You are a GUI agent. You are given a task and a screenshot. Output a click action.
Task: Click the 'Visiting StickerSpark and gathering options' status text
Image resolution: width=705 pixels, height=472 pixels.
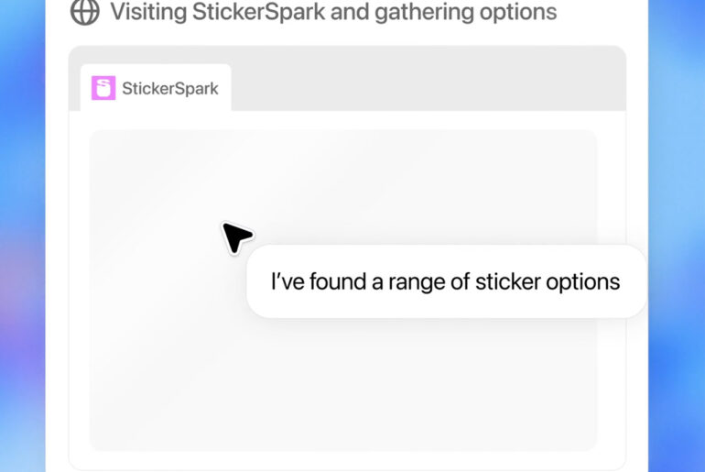click(x=333, y=12)
